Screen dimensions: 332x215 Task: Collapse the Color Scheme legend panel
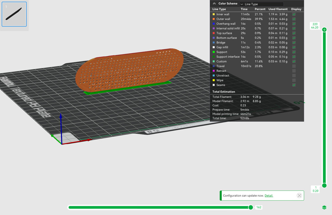[x=214, y=4]
